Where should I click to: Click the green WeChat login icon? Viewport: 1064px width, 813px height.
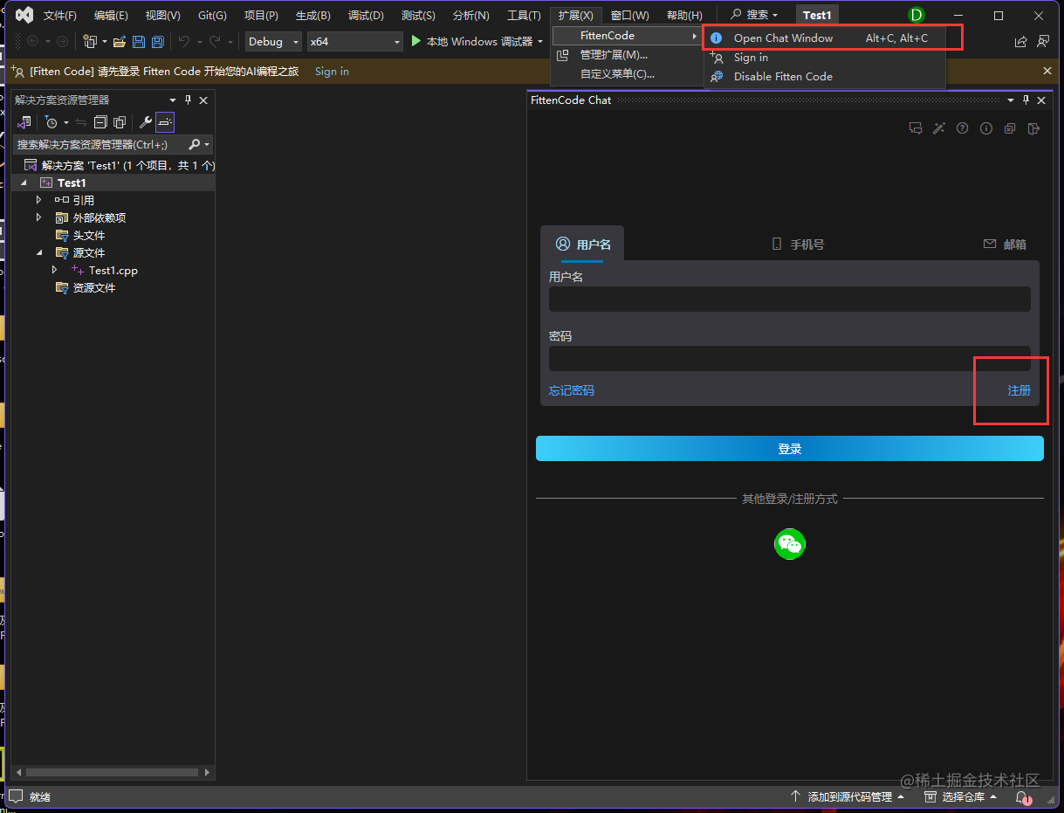pos(789,544)
